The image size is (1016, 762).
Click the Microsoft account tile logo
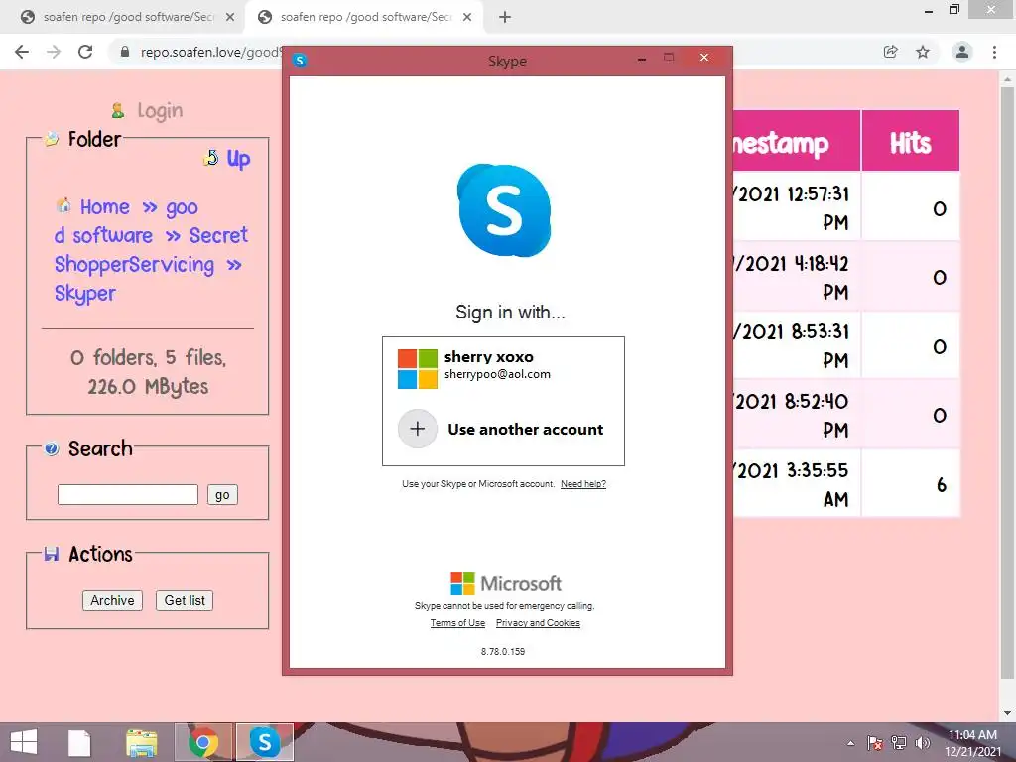tap(418, 369)
